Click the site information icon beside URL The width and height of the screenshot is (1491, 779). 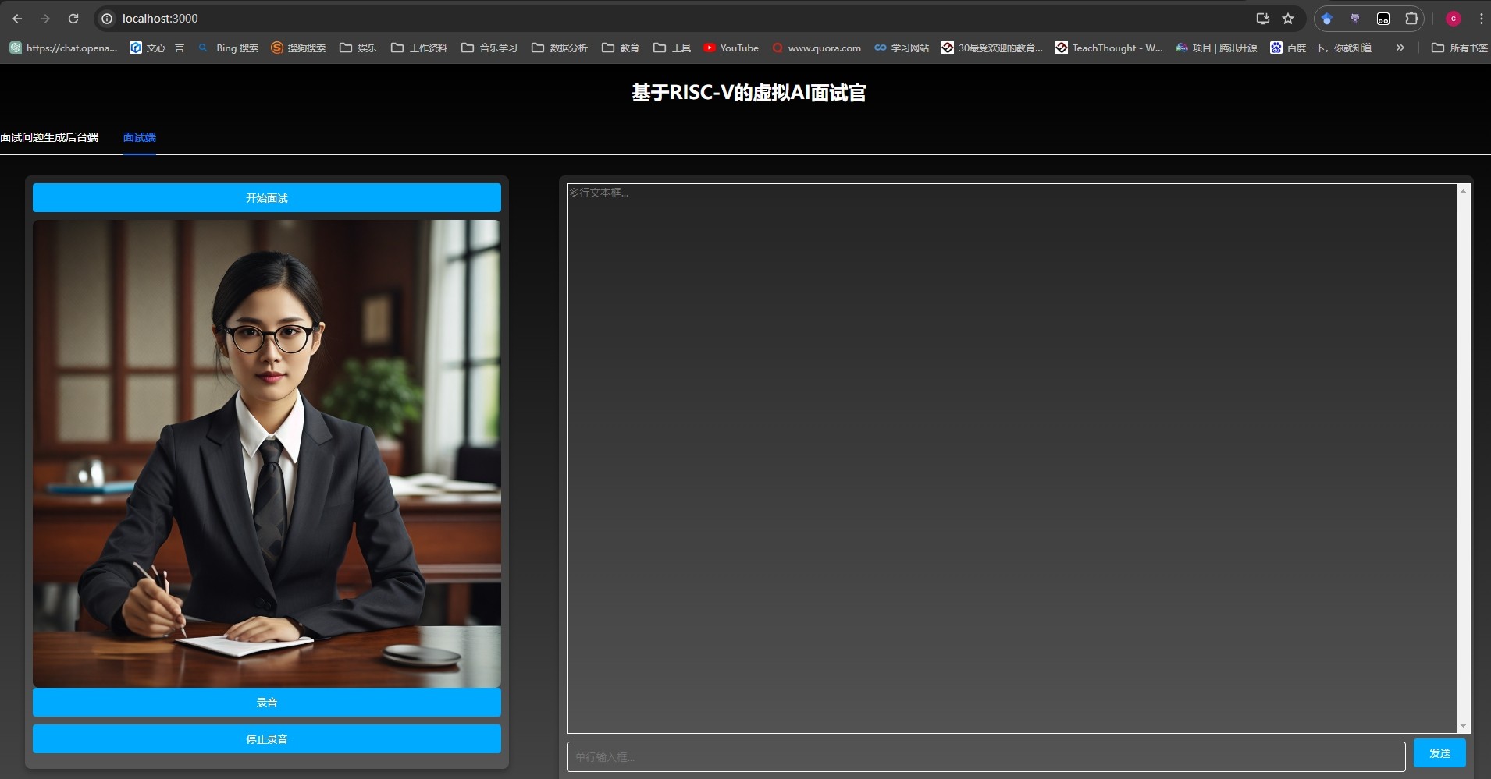click(108, 19)
